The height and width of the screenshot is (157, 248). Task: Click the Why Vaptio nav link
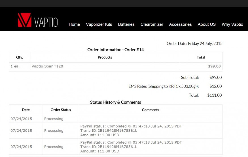pyautogui.click(x=232, y=24)
